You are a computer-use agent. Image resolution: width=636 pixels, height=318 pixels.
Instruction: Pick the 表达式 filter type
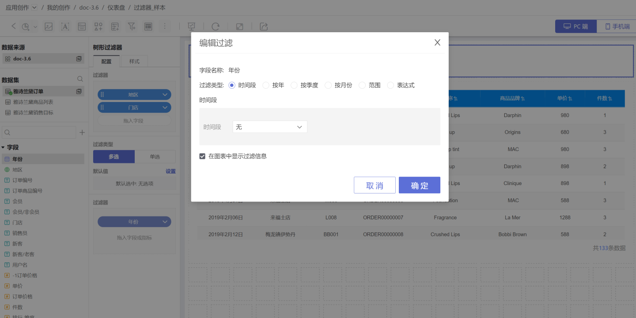(390, 85)
